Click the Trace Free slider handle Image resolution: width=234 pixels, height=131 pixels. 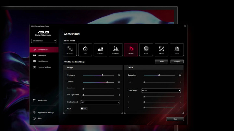point(83,89)
